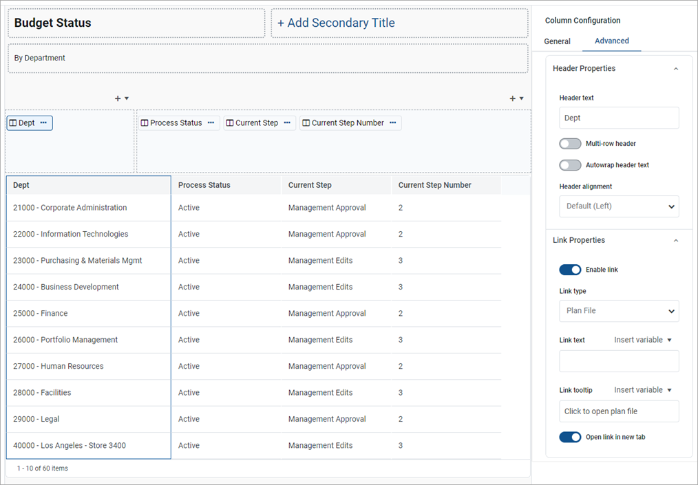Open the Current Step Number ellipsis menu
Viewport: 698px width, 485px height.
coord(392,123)
